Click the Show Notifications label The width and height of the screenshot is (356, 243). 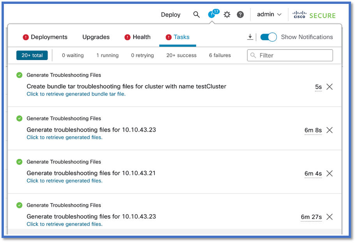pyautogui.click(x=307, y=37)
